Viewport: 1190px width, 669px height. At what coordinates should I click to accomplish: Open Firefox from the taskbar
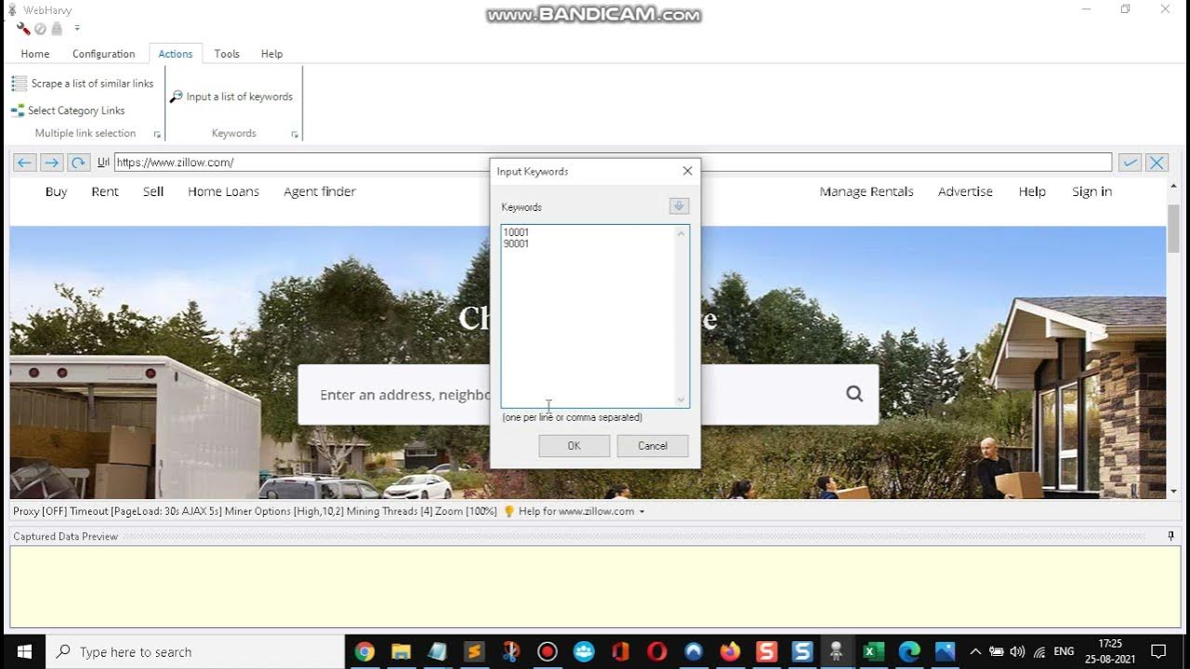[730, 651]
